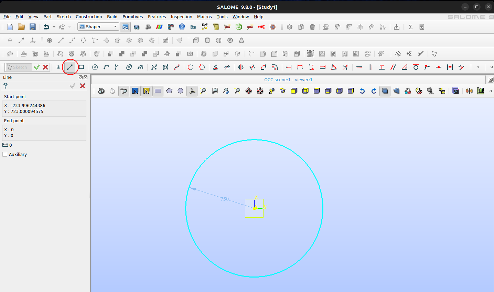Expand the sketch toolbar overflow chevron
This screenshot has height=292, width=494.
click(491, 67)
